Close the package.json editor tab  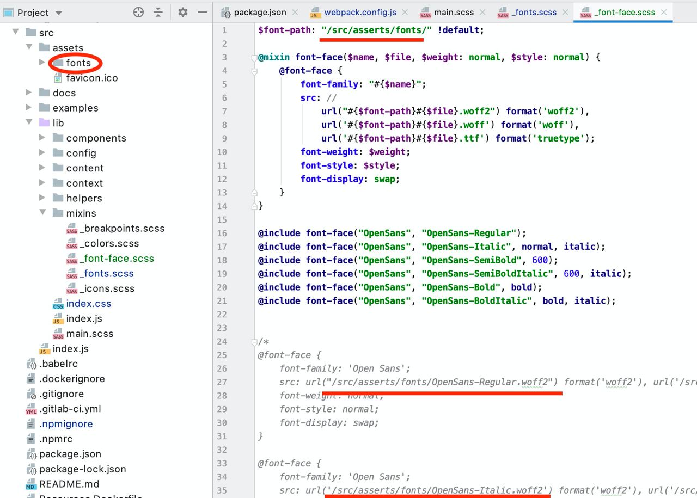[x=295, y=12]
